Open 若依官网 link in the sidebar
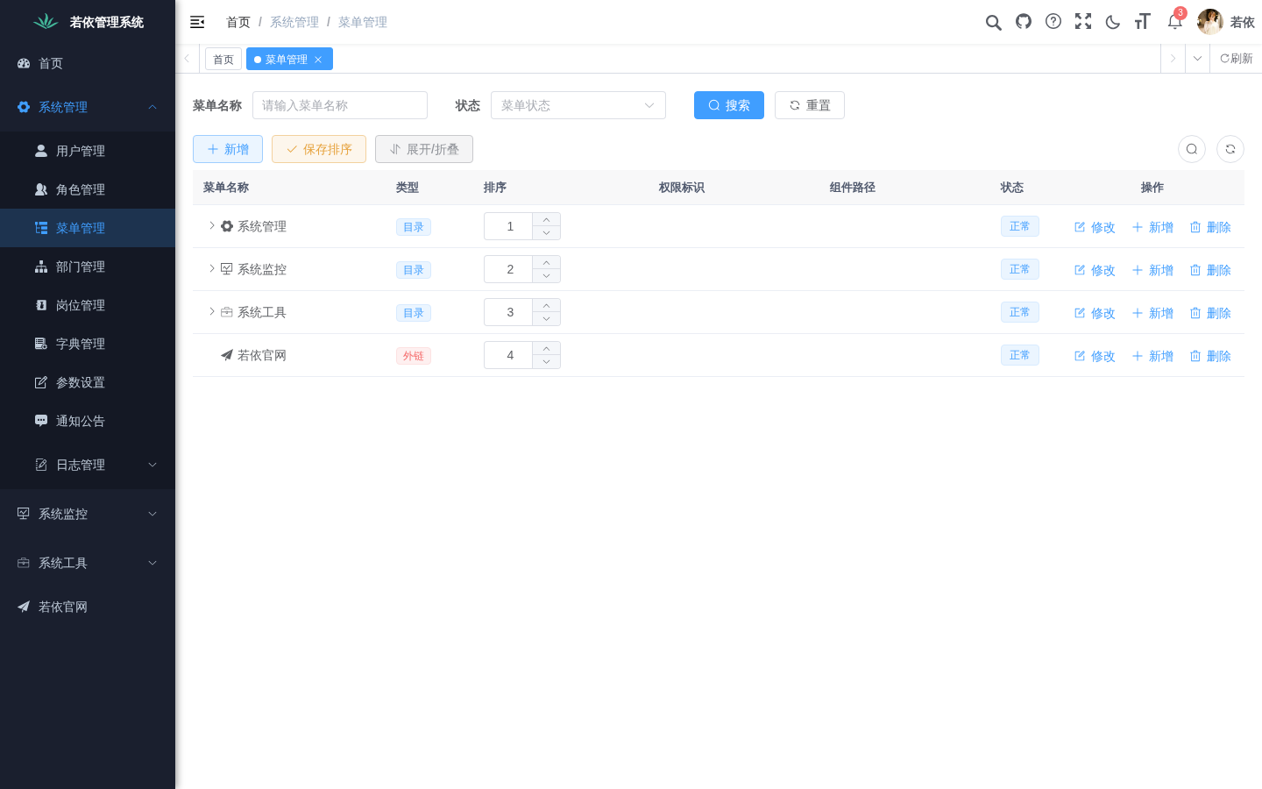 [x=88, y=607]
